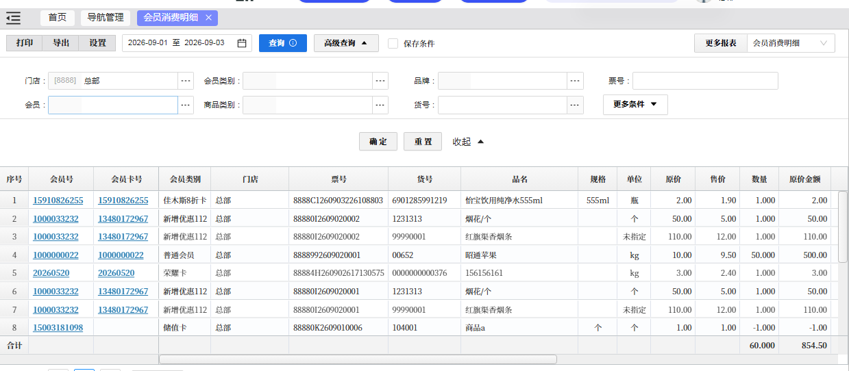Focus the 会员 input field
The height and width of the screenshot is (371, 849).
(x=113, y=105)
